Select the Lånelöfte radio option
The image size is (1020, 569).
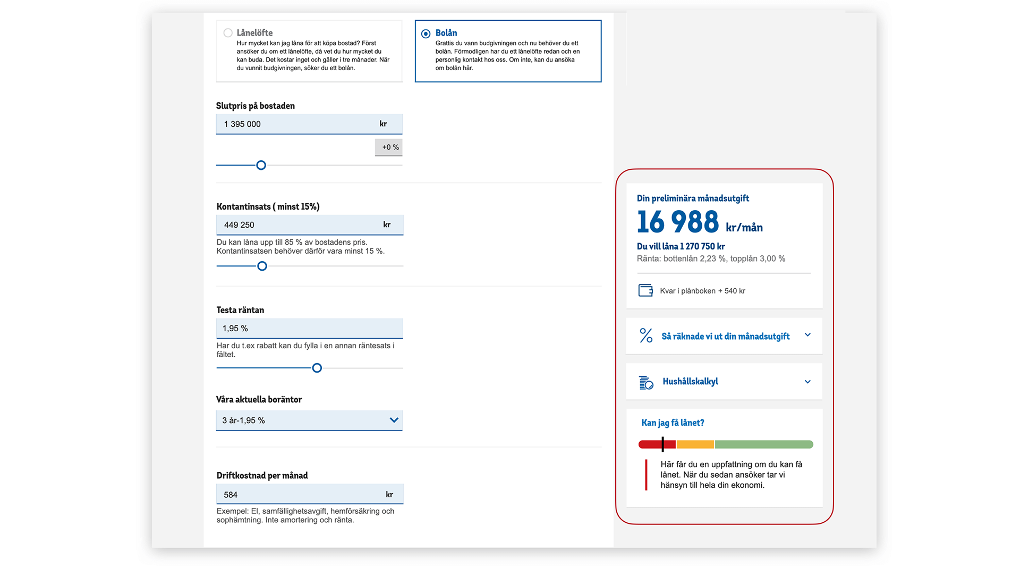click(x=228, y=33)
